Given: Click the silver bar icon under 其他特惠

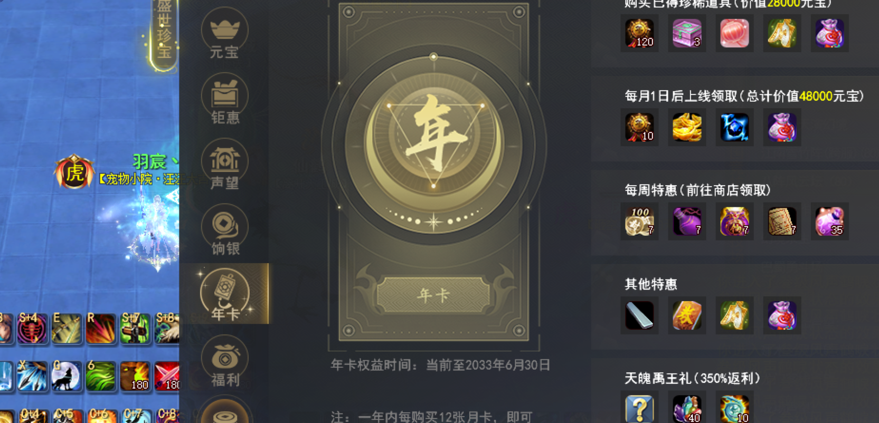Looking at the screenshot, I should [639, 315].
